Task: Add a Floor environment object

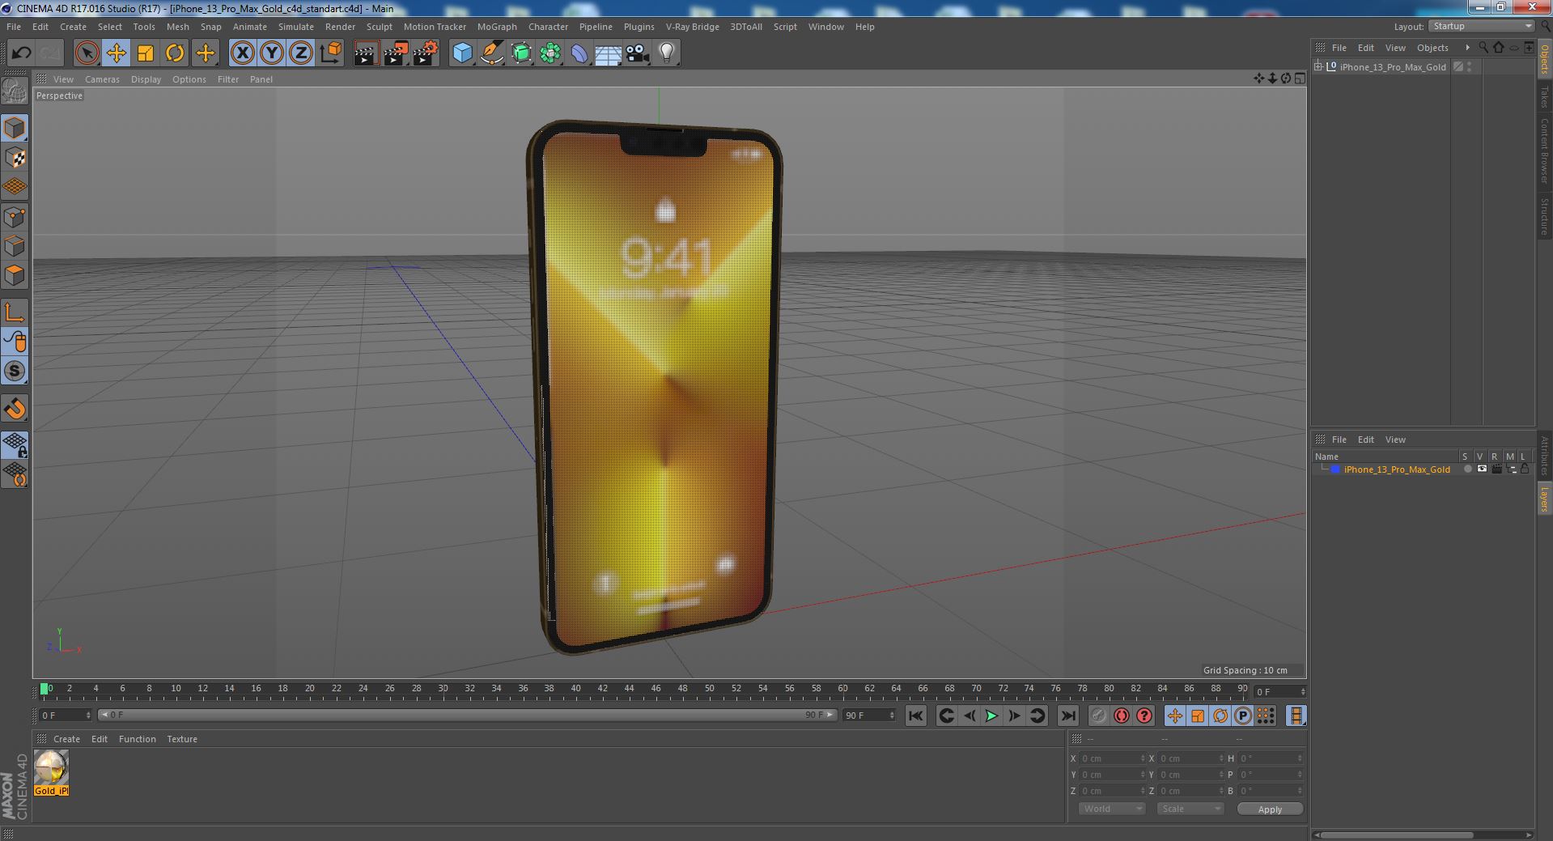Action: (609, 53)
